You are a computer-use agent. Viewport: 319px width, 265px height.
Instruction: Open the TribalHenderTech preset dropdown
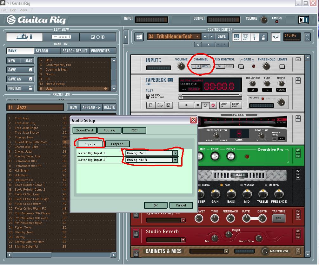(x=197, y=36)
